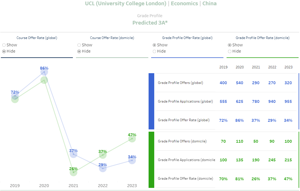Click the 72% cell in the global rate row
The height and width of the screenshot is (191, 300).
click(223, 120)
